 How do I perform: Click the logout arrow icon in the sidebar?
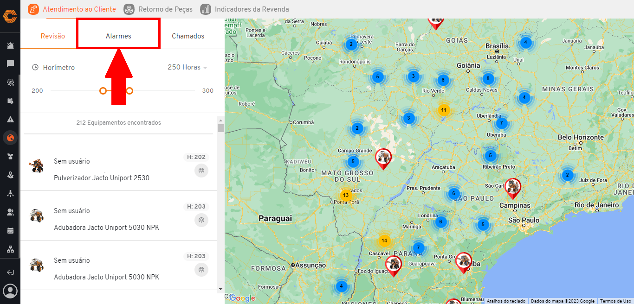point(10,272)
